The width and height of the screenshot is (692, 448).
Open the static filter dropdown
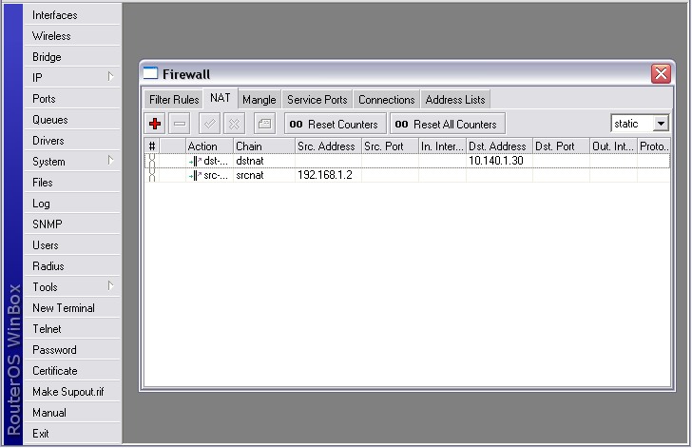click(660, 124)
